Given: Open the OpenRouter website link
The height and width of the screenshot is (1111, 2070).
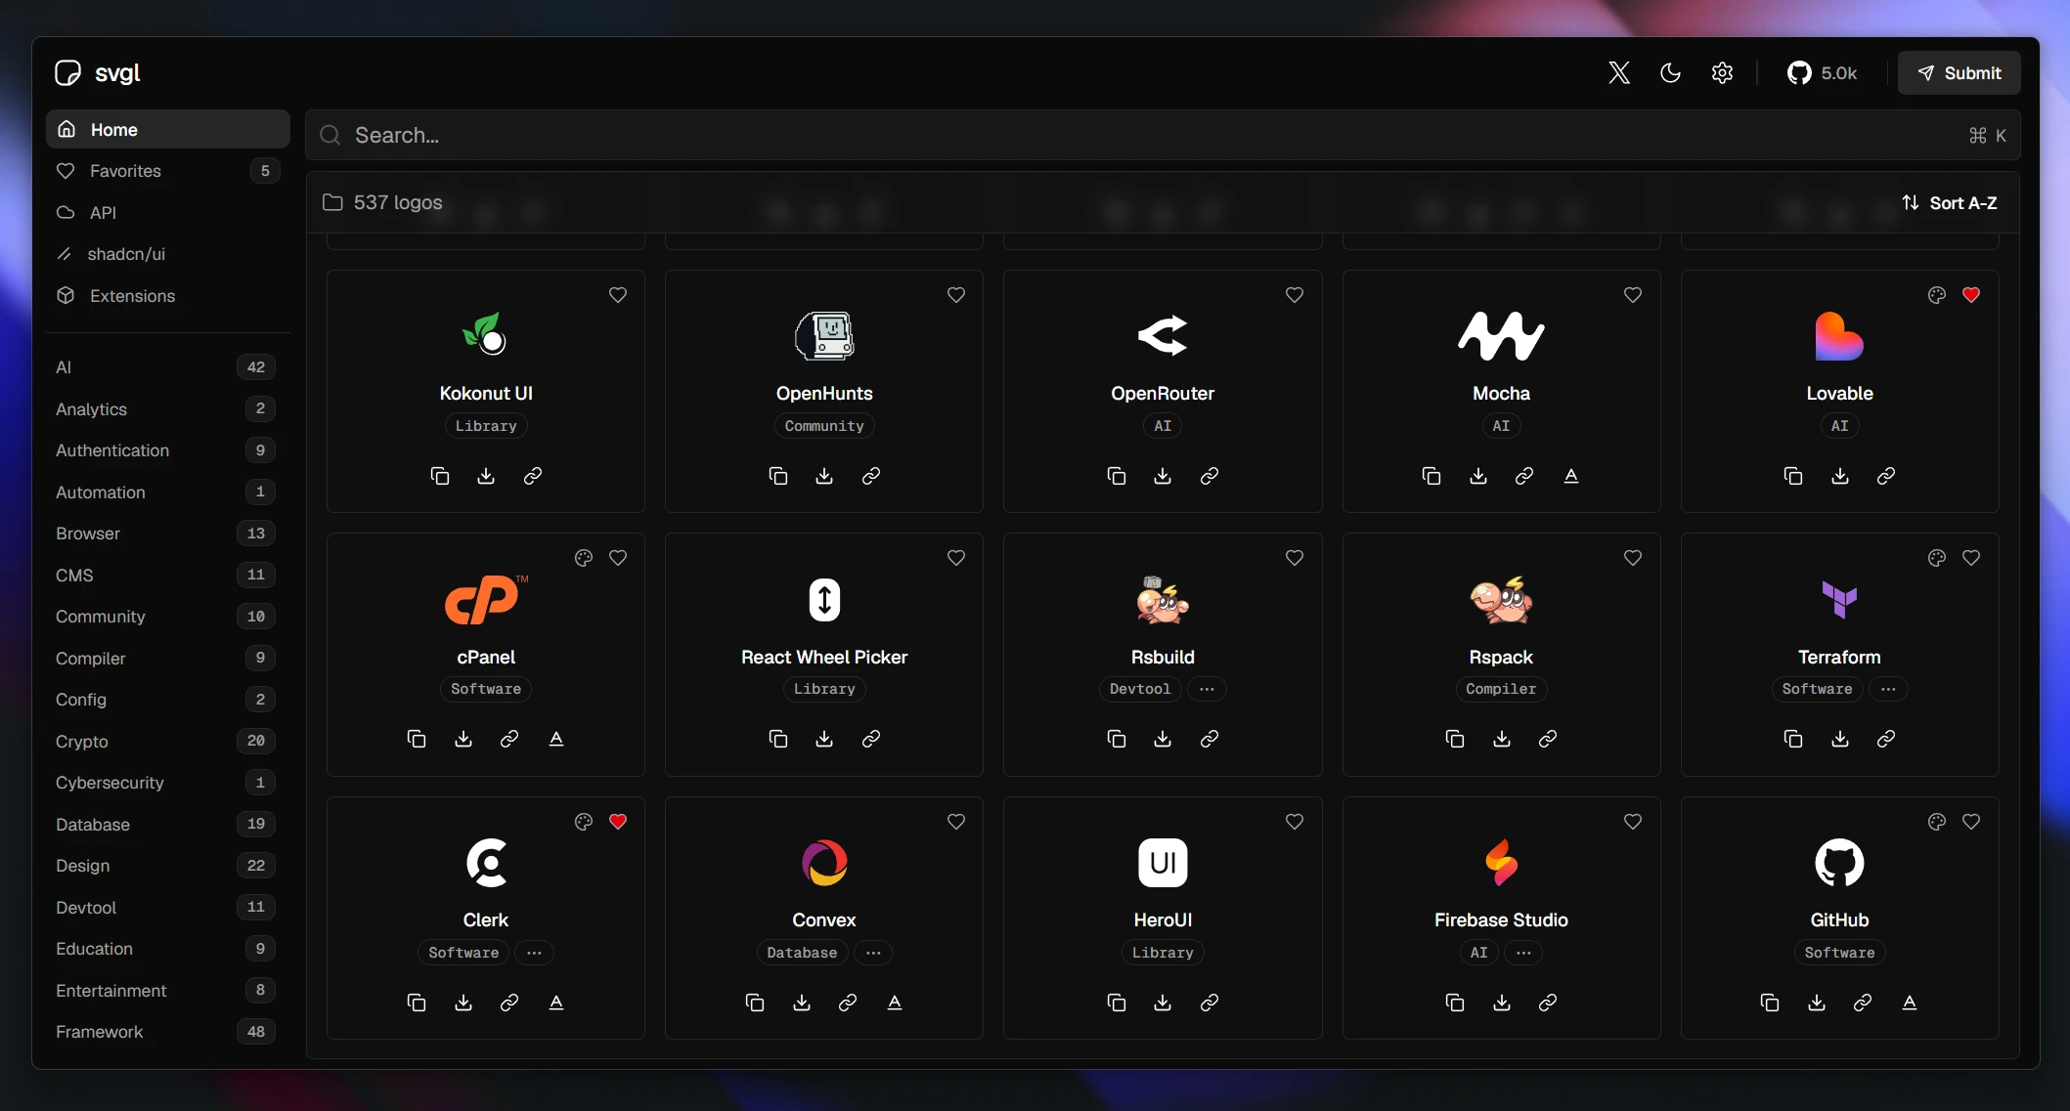Looking at the screenshot, I should click(x=1210, y=476).
